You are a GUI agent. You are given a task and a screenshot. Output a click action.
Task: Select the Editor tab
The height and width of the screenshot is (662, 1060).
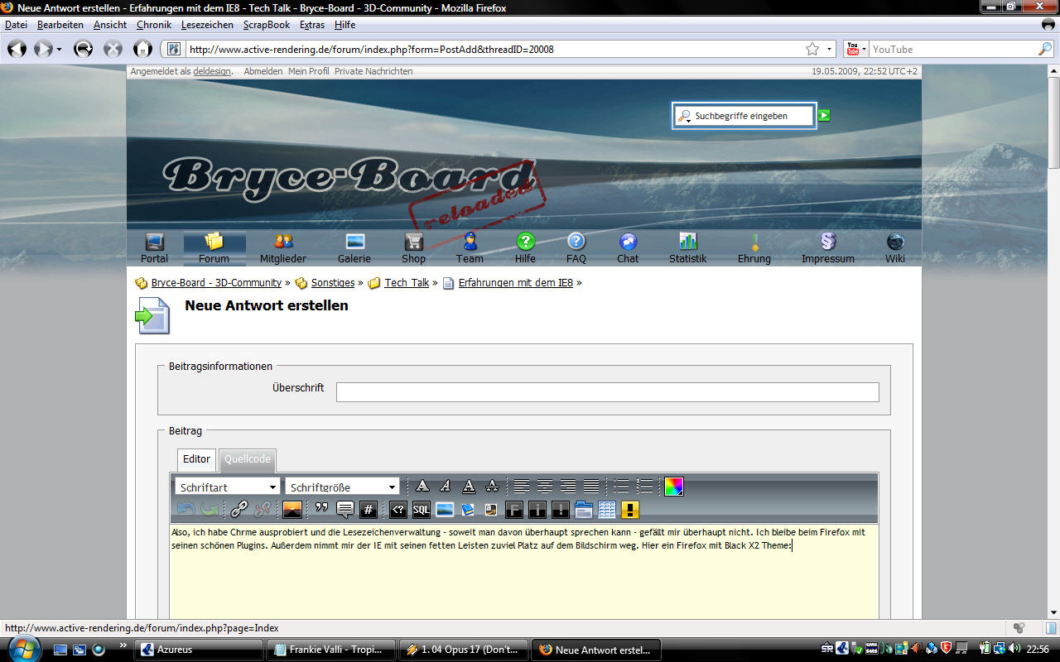[196, 459]
